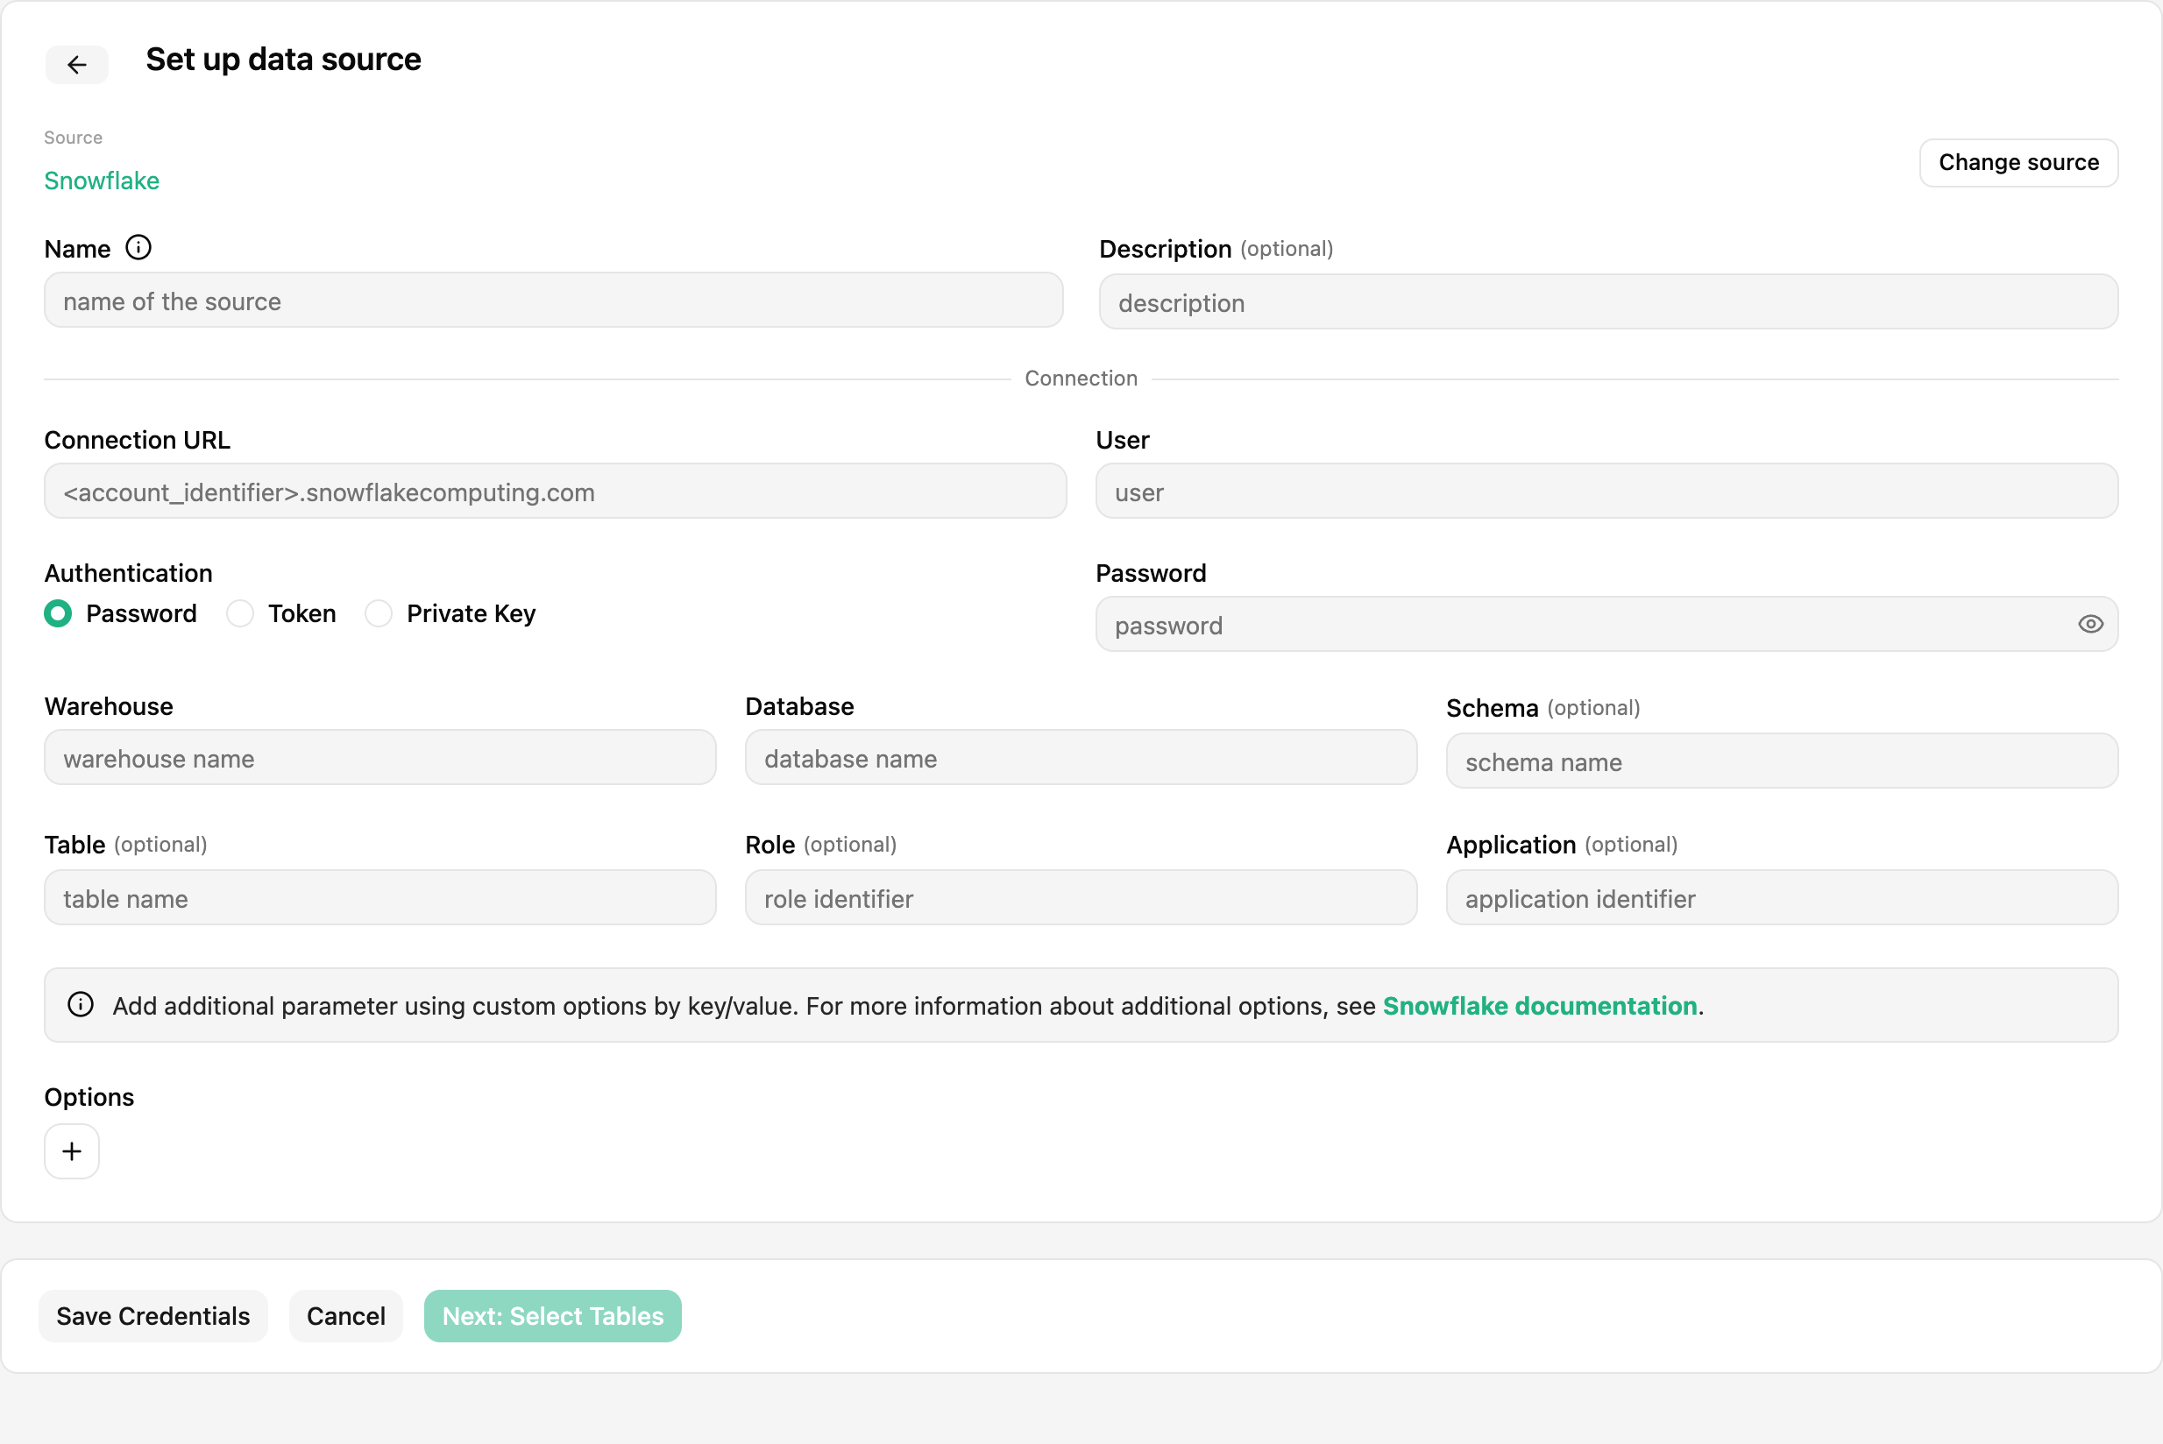
Task: Click Save Credentials button
Action: 152,1316
